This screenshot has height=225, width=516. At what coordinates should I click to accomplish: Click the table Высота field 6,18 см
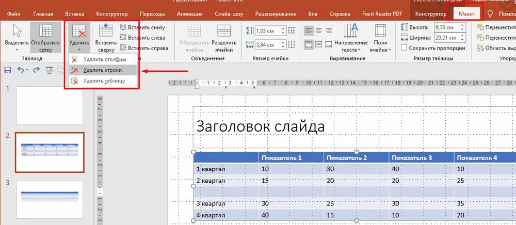point(447,27)
